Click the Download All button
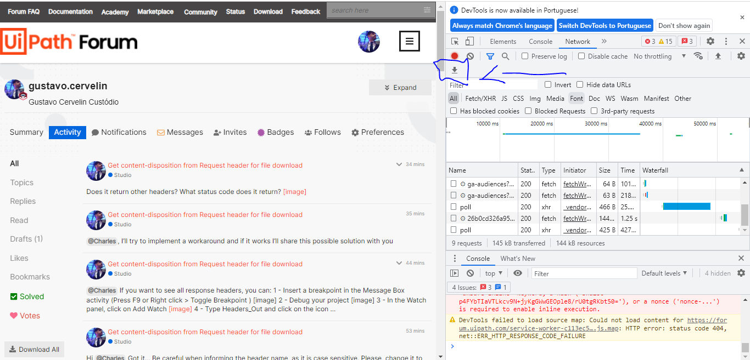Screen dimensions: 750x360 (x=34, y=349)
